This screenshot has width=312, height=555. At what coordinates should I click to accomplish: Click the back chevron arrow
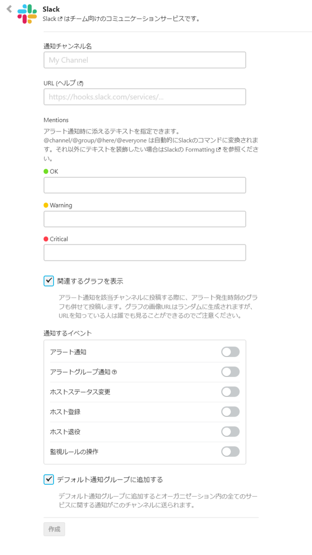[9, 9]
